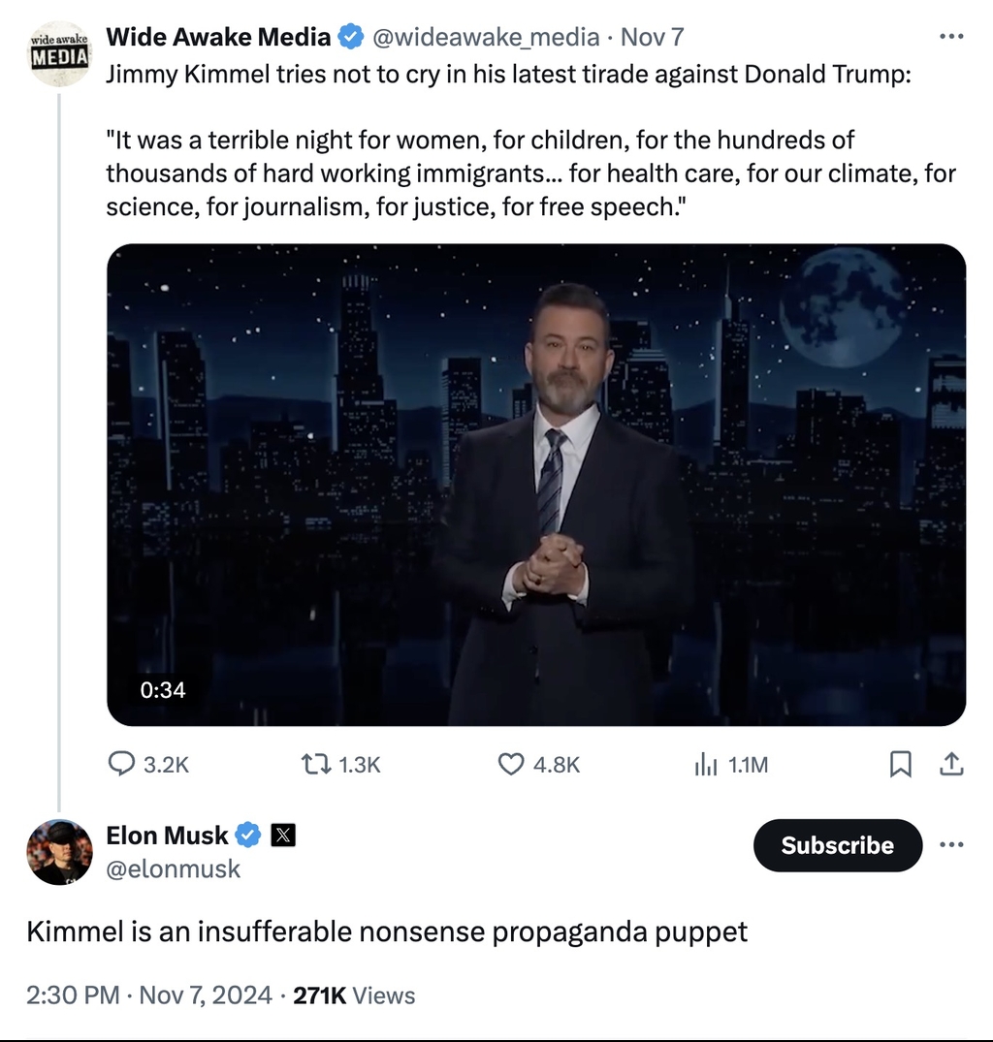Open the @elonmusk profile handle
Viewport: 993px width, 1042px height.
click(173, 869)
